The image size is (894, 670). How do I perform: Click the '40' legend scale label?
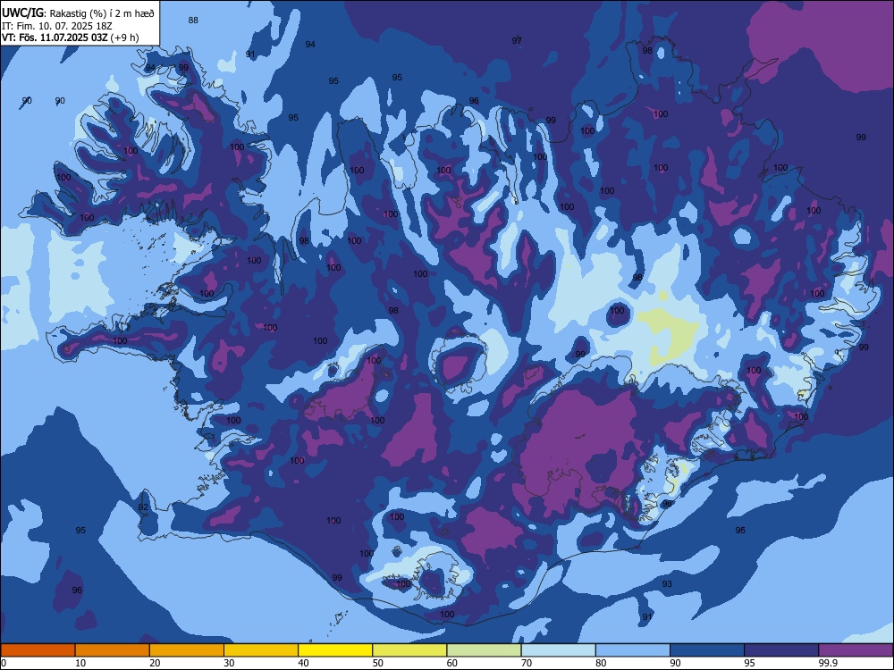pyautogui.click(x=303, y=663)
